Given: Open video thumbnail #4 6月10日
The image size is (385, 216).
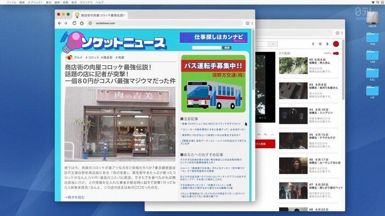Looking at the screenshot, I should [x=293, y=116].
